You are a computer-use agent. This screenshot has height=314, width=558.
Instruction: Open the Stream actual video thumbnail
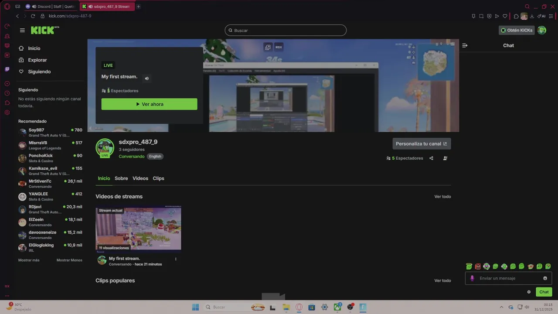pyautogui.click(x=138, y=229)
